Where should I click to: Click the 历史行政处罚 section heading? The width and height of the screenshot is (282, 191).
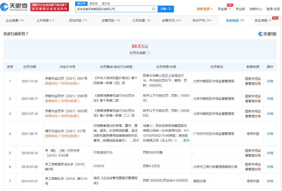coord(14,34)
